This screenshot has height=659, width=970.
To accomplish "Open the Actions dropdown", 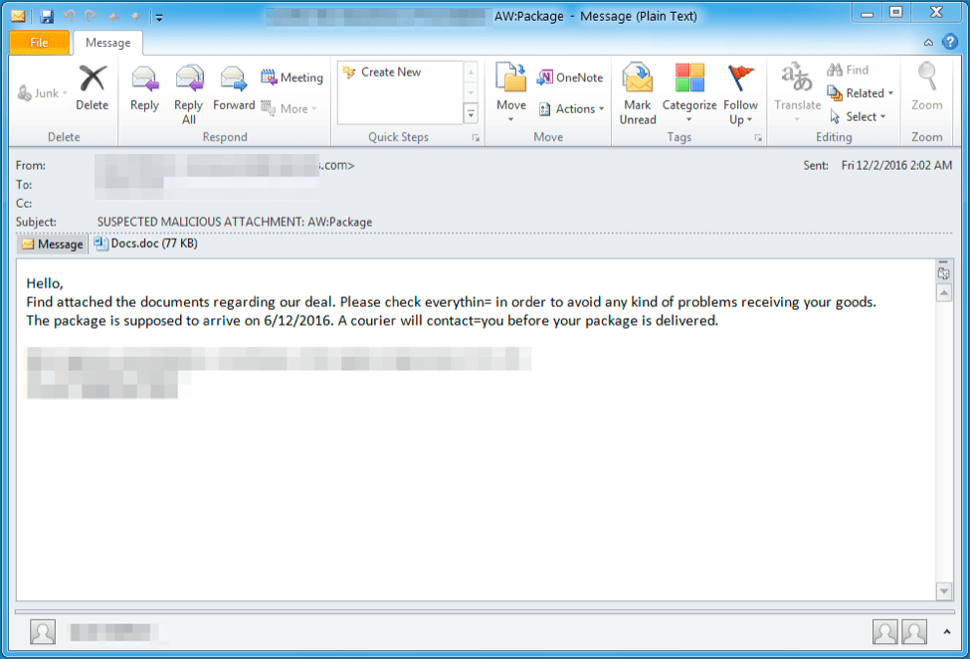I will point(571,109).
